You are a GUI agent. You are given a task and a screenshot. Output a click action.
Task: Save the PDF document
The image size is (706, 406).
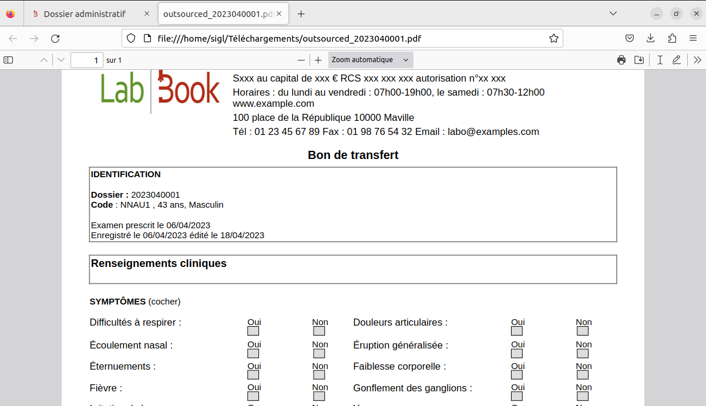pyautogui.click(x=640, y=59)
